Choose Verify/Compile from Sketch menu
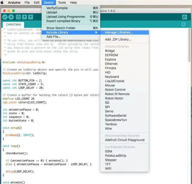The height and width of the screenshot is (184, 192). tap(71, 8)
